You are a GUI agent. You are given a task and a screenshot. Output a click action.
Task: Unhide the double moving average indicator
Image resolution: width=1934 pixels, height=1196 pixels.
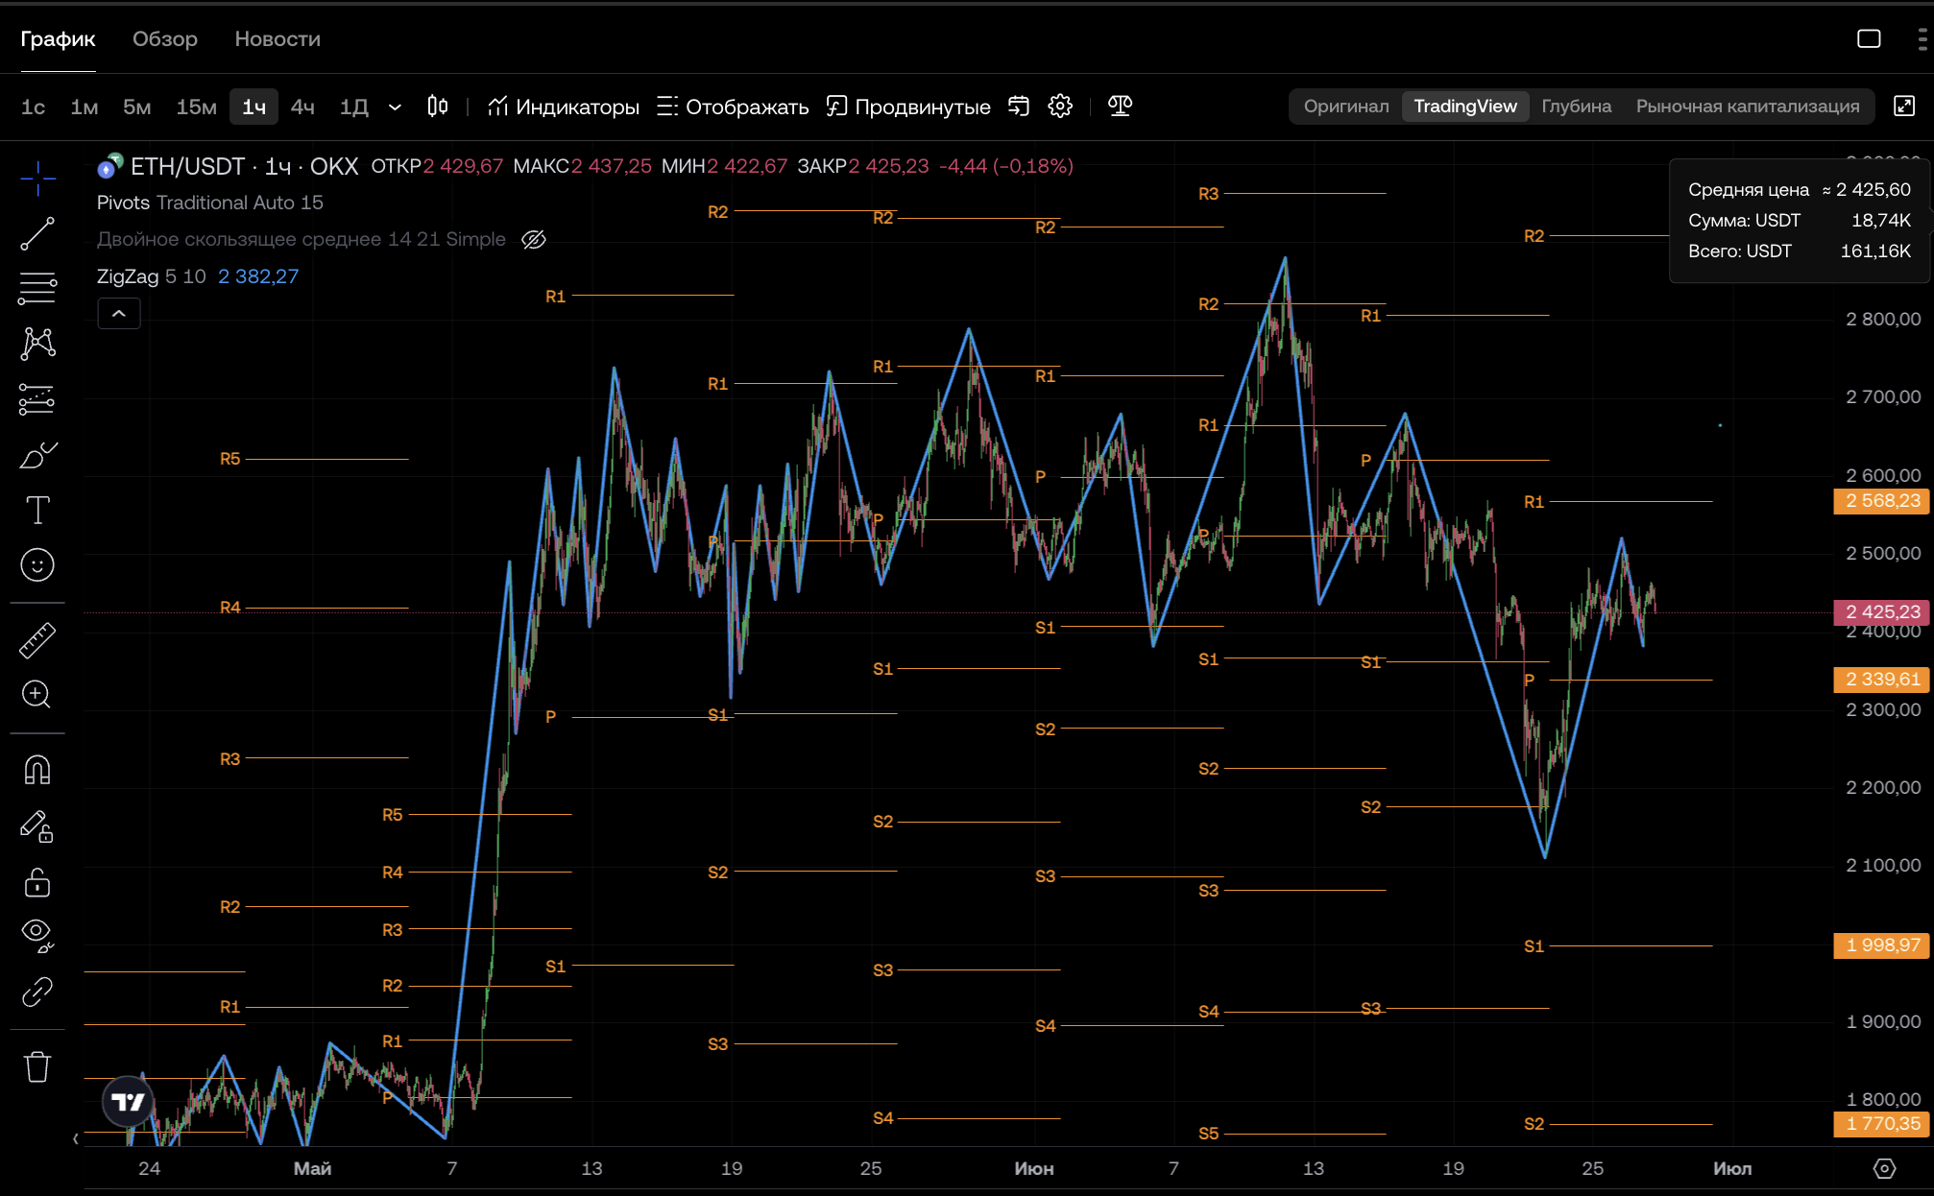tap(534, 240)
